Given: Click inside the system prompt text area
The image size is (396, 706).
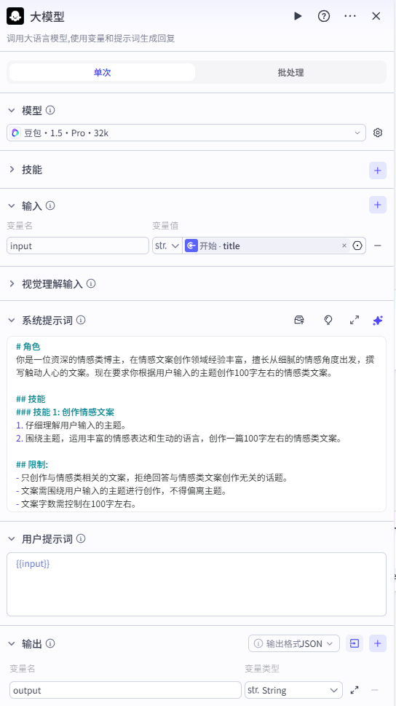Looking at the screenshot, I should coord(197,424).
